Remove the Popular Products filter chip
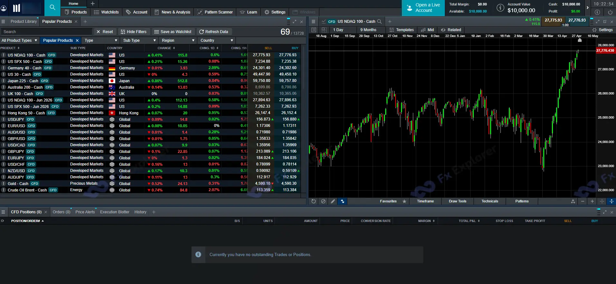Screen dimensions: 616x284 click(x=77, y=40)
